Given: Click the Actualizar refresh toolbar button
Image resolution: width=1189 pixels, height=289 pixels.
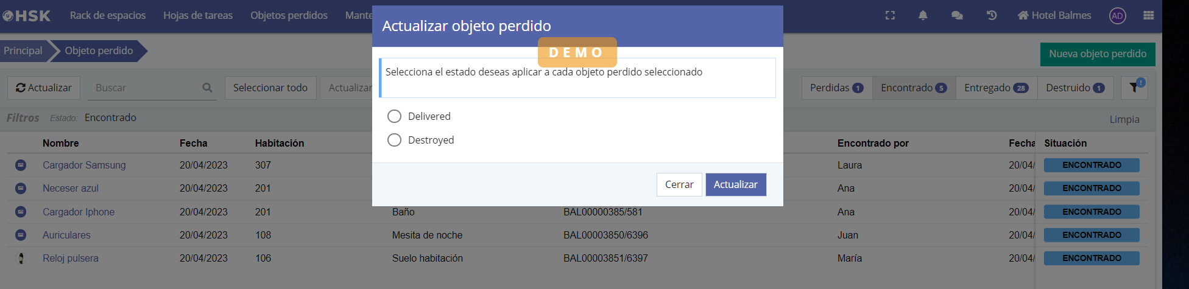Looking at the screenshot, I should click(44, 88).
